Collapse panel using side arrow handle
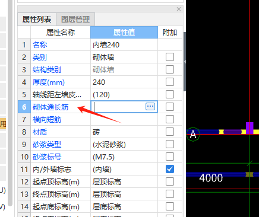 pyautogui.click(x=185, y=62)
